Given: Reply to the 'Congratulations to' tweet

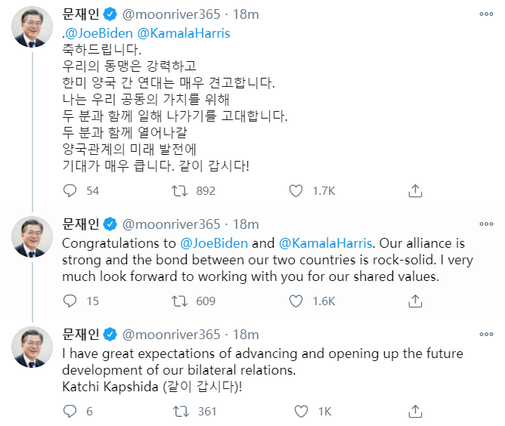Looking at the screenshot, I should (70, 301).
